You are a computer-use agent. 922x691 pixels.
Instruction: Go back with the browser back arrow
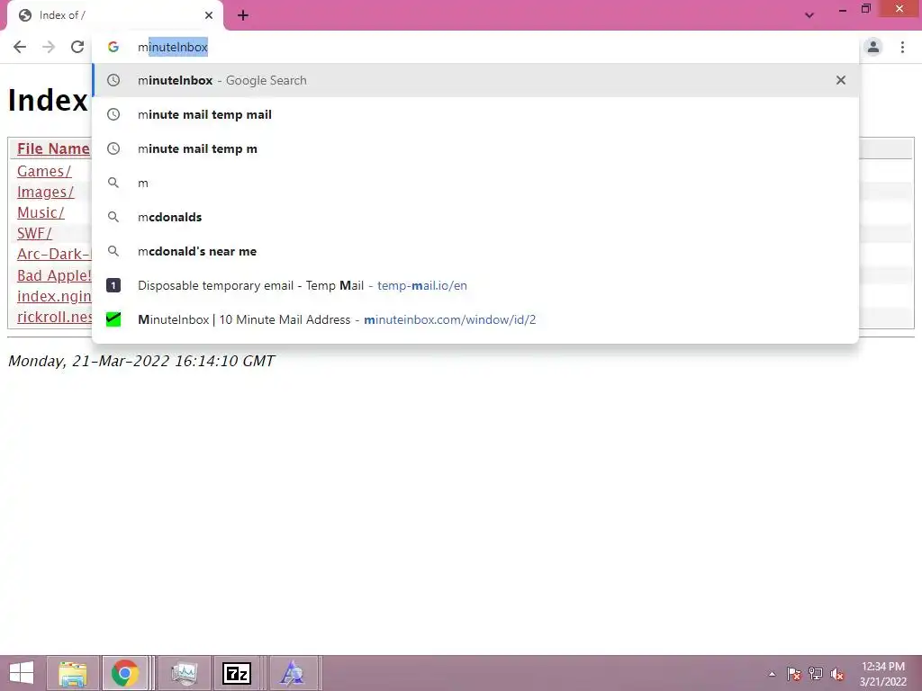click(20, 47)
